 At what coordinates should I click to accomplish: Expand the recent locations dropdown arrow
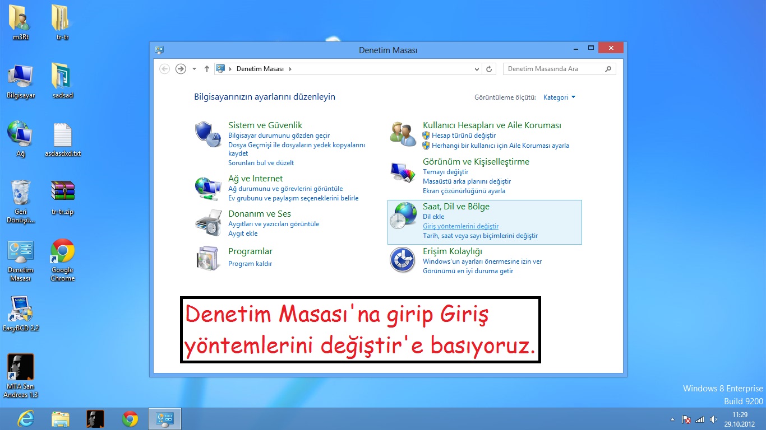pos(194,69)
